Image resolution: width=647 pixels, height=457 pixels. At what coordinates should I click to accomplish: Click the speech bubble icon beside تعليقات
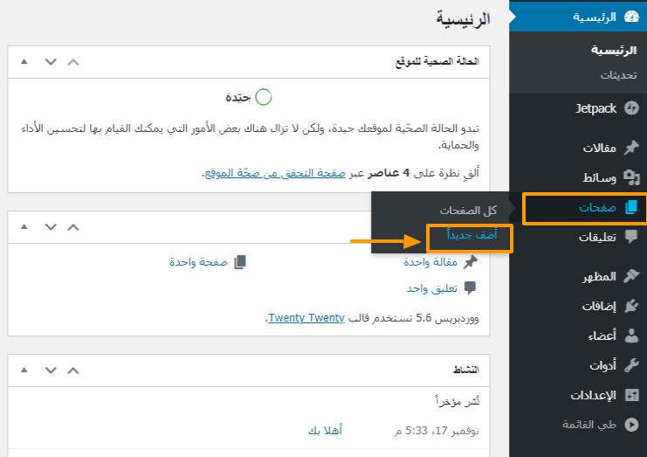(631, 237)
